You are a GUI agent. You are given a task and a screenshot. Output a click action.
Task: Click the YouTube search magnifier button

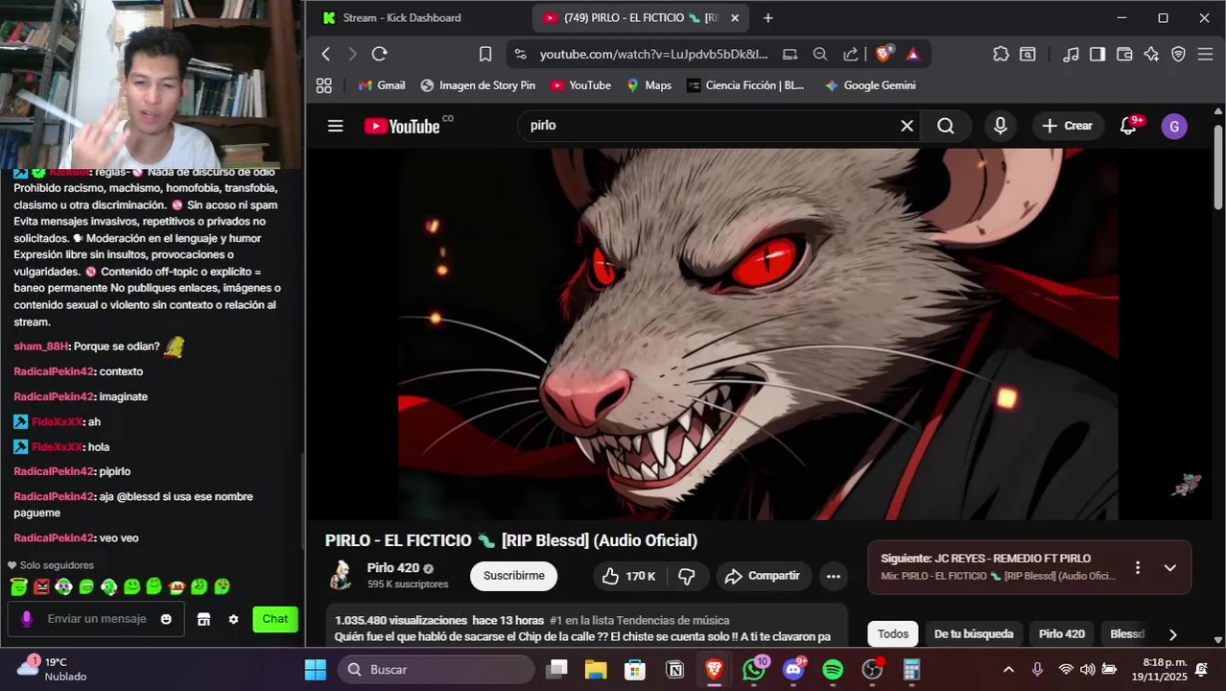tap(946, 126)
